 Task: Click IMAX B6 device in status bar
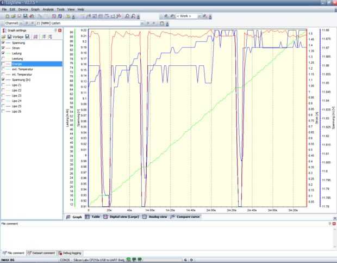tap(8, 260)
